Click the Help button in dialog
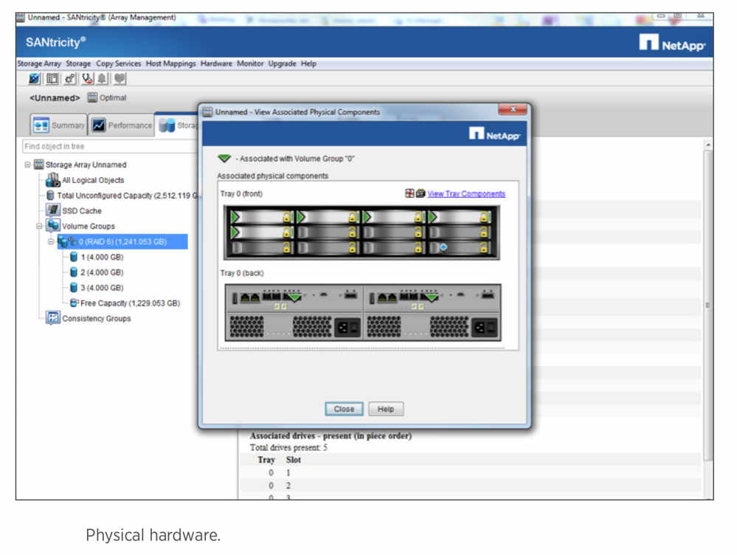This screenshot has width=737, height=555. [385, 409]
